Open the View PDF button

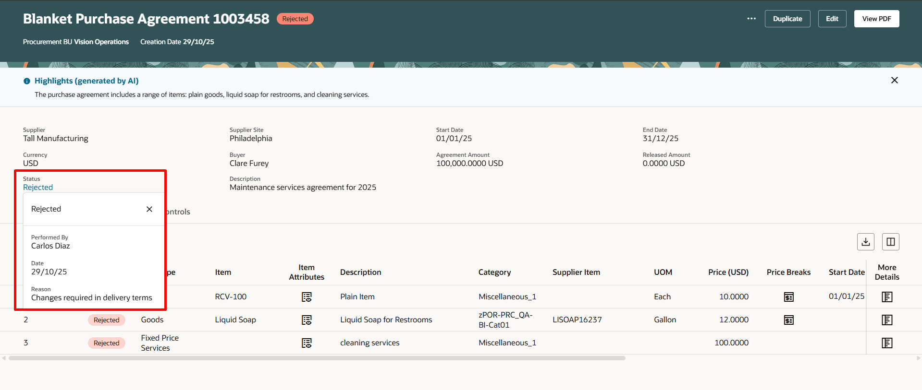[876, 19]
